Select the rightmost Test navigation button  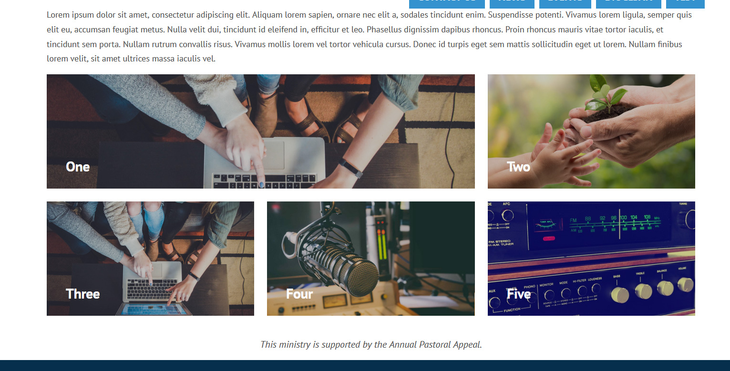coord(685,4)
